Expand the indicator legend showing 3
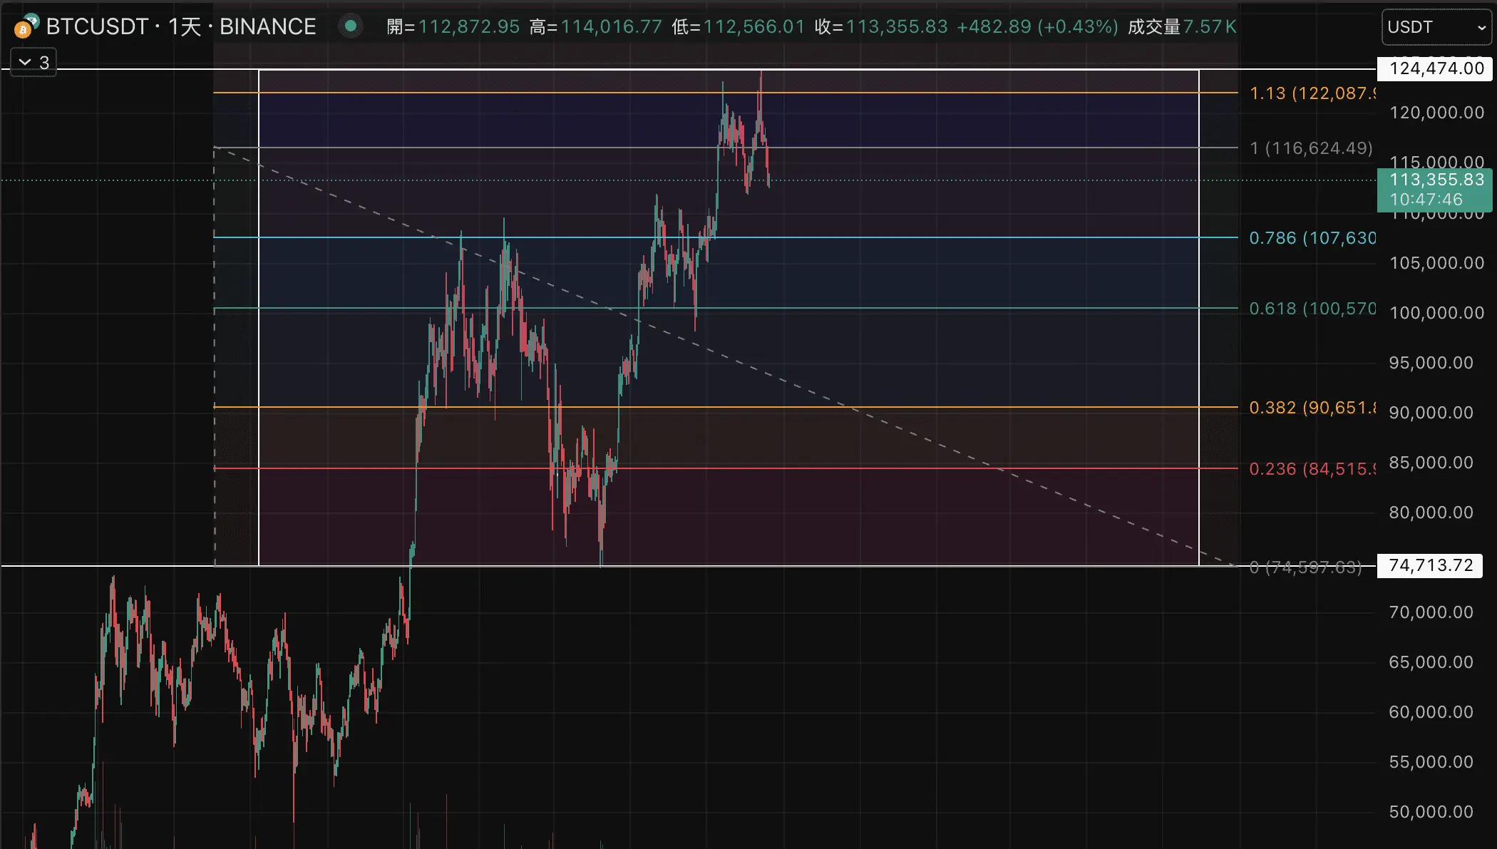Image resolution: width=1497 pixels, height=849 pixels. tap(34, 63)
